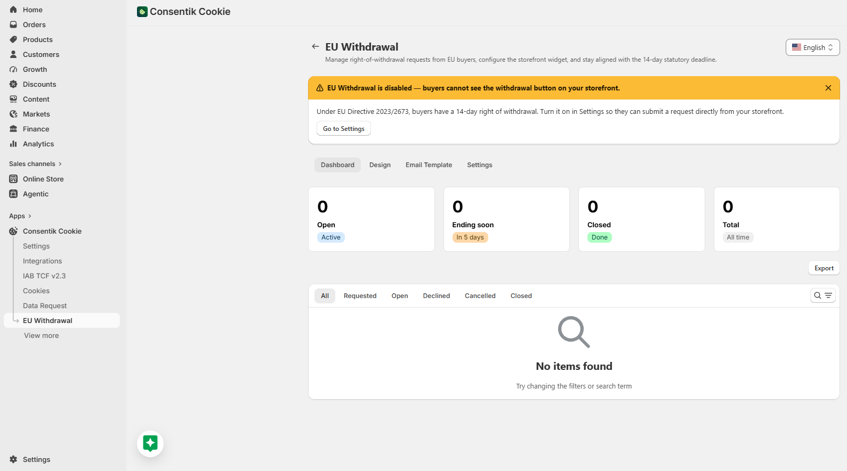Click the Online Store storefront icon
This screenshot has width=847, height=471.
[x=13, y=179]
